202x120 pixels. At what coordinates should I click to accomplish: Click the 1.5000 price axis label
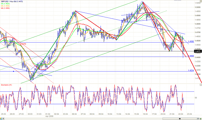point(197,7)
